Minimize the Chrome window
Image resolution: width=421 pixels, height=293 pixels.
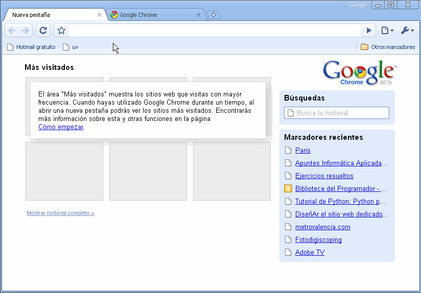(x=378, y=5)
